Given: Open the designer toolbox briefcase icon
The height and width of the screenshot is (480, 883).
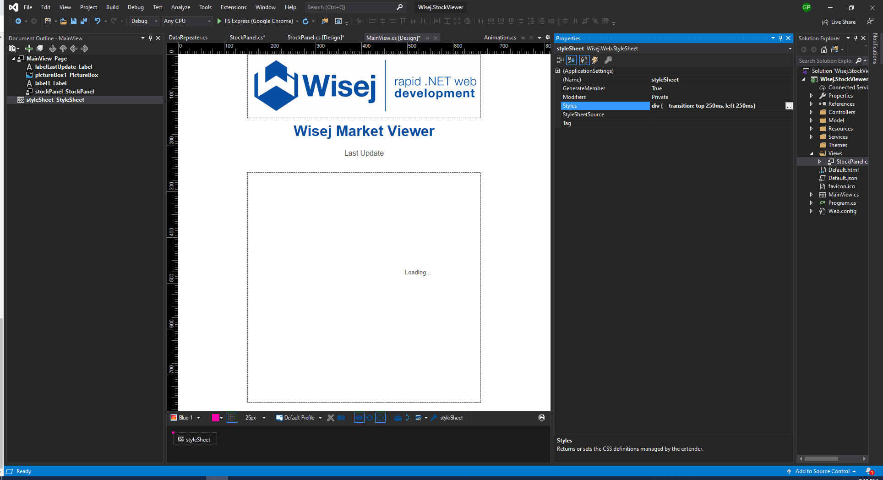Looking at the screenshot, I should (398, 418).
